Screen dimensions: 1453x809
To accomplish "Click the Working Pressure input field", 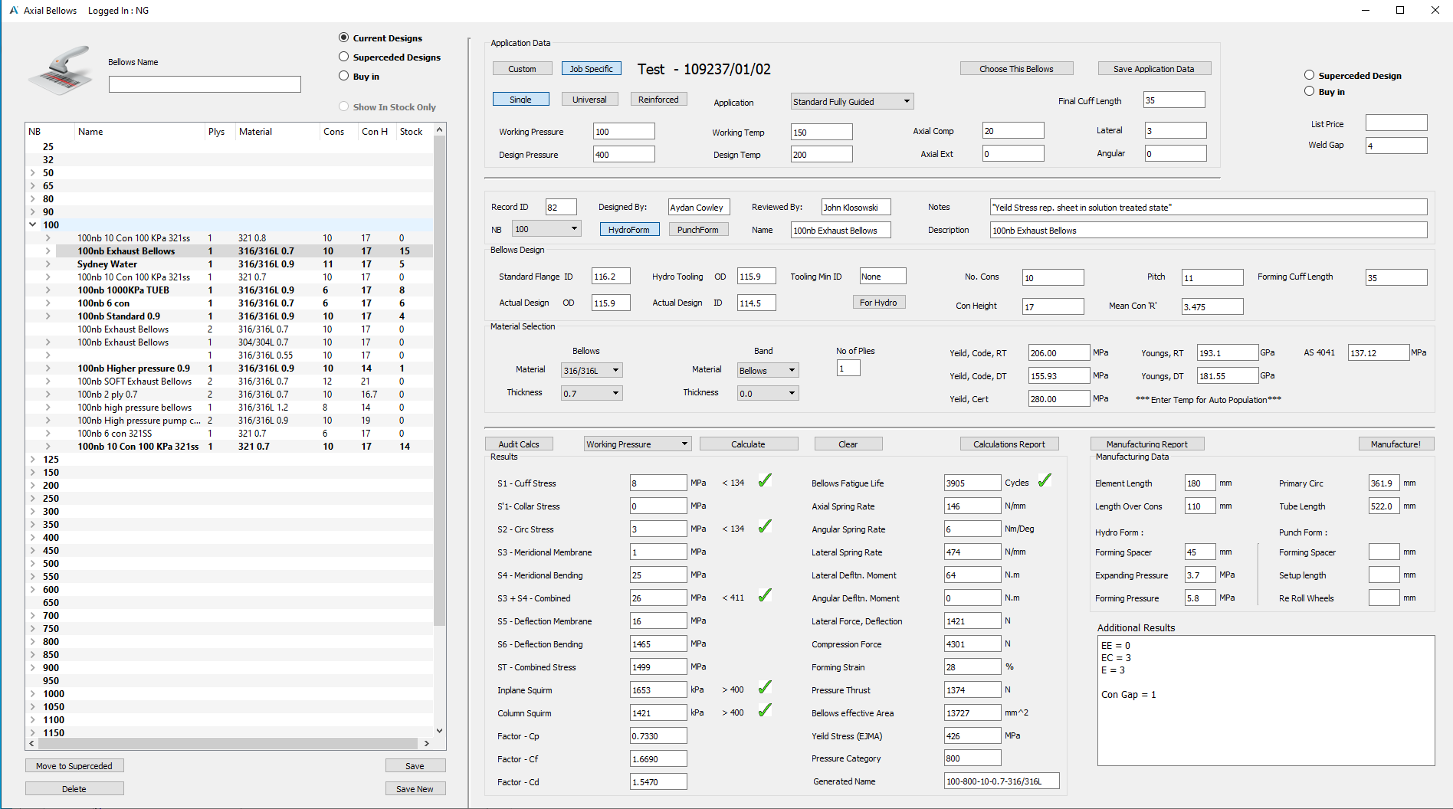I will tap(624, 131).
